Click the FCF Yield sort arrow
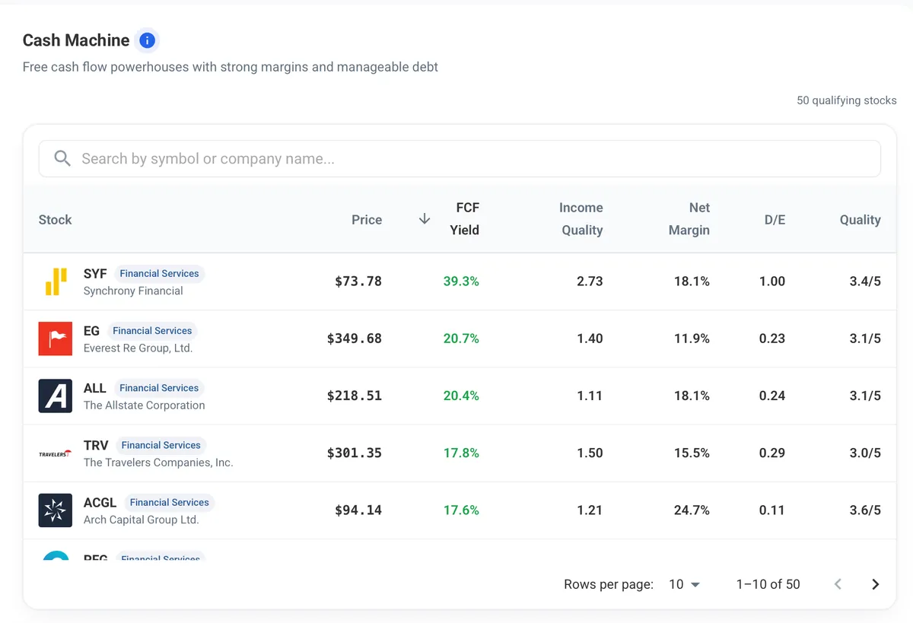The height and width of the screenshot is (623, 913). [x=425, y=219]
